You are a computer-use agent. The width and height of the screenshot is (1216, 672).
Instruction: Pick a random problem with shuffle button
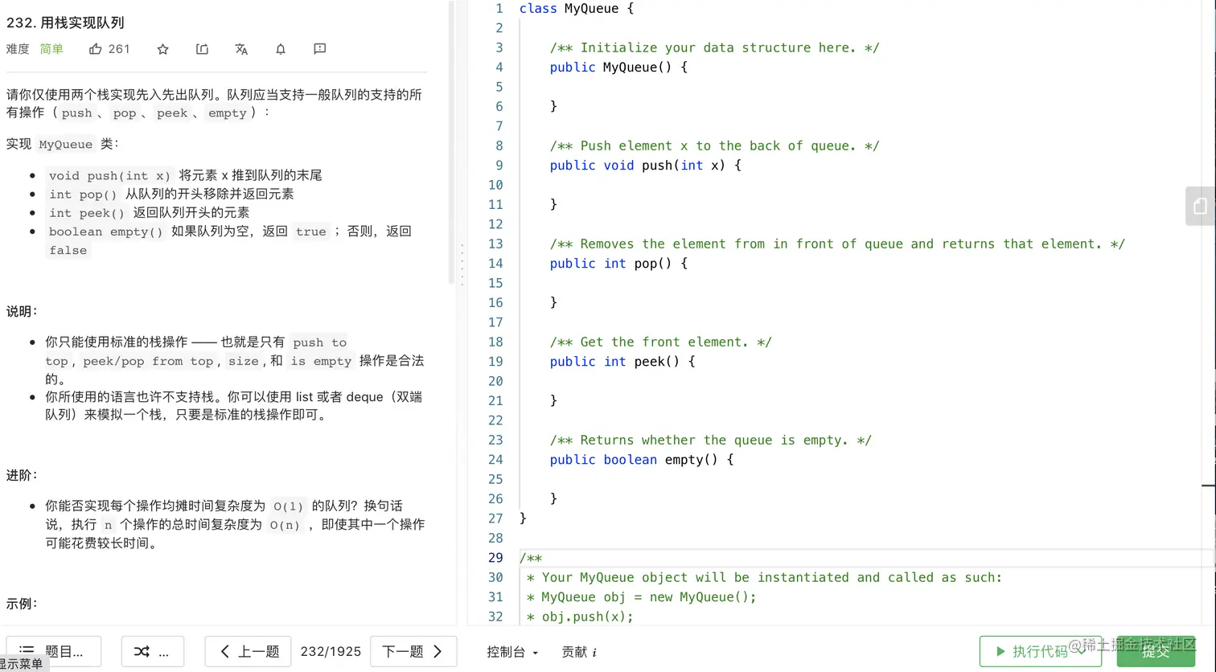coord(153,651)
